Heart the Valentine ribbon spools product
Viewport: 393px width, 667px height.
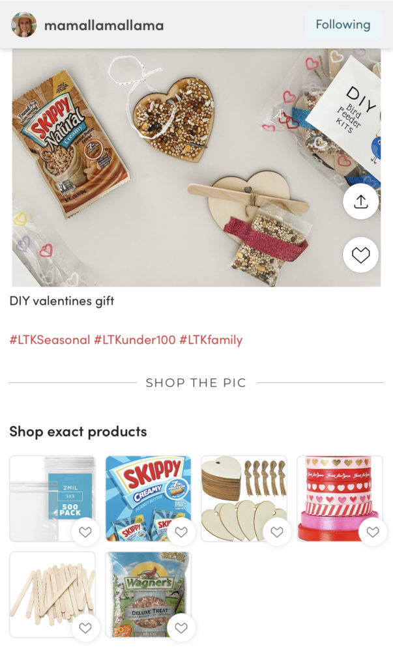point(373,532)
